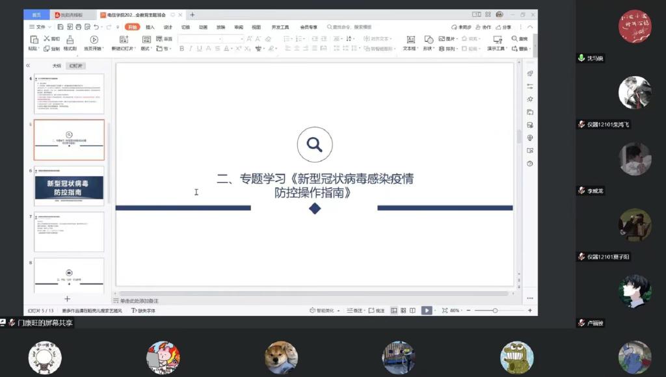Click the 分享 share button
Screen dimensions: 666x377
pos(503,27)
